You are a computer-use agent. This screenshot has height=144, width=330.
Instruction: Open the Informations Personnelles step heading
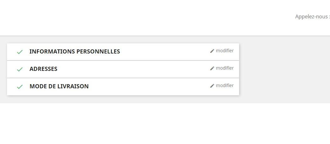(75, 52)
